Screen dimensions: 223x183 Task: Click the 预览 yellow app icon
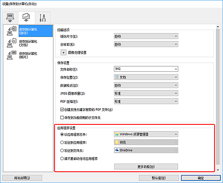click(117, 142)
